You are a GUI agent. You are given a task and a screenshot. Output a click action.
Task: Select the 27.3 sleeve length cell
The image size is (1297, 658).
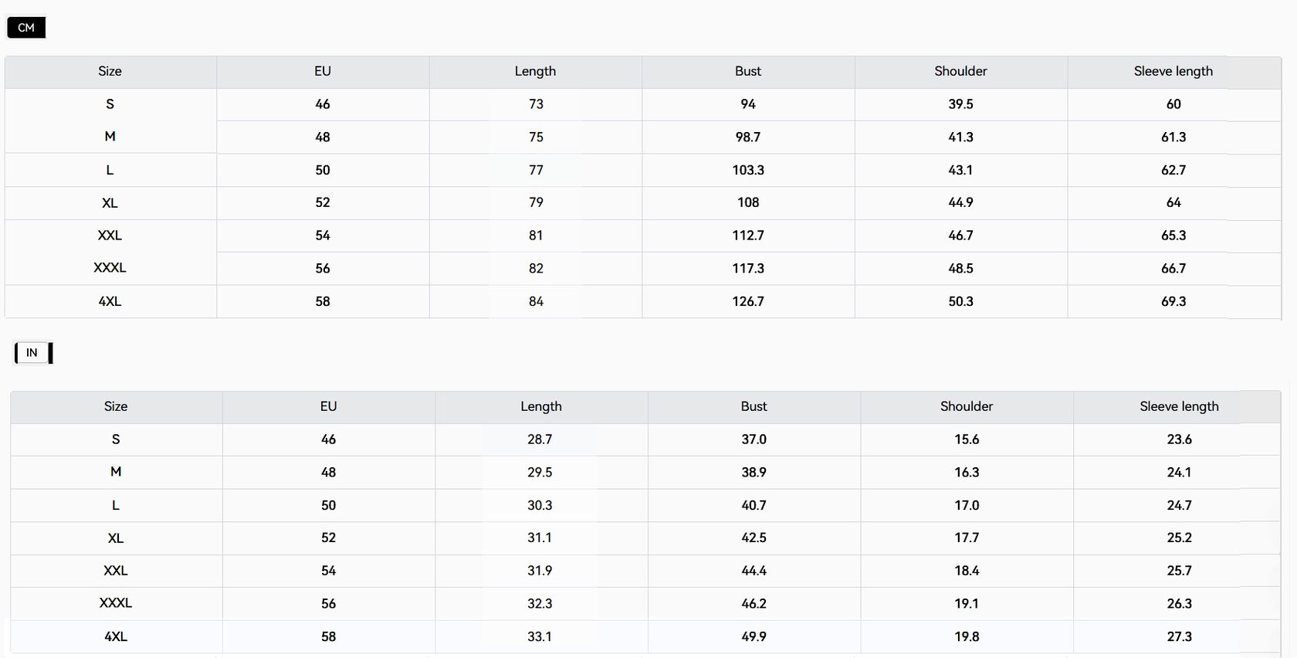(x=1179, y=636)
